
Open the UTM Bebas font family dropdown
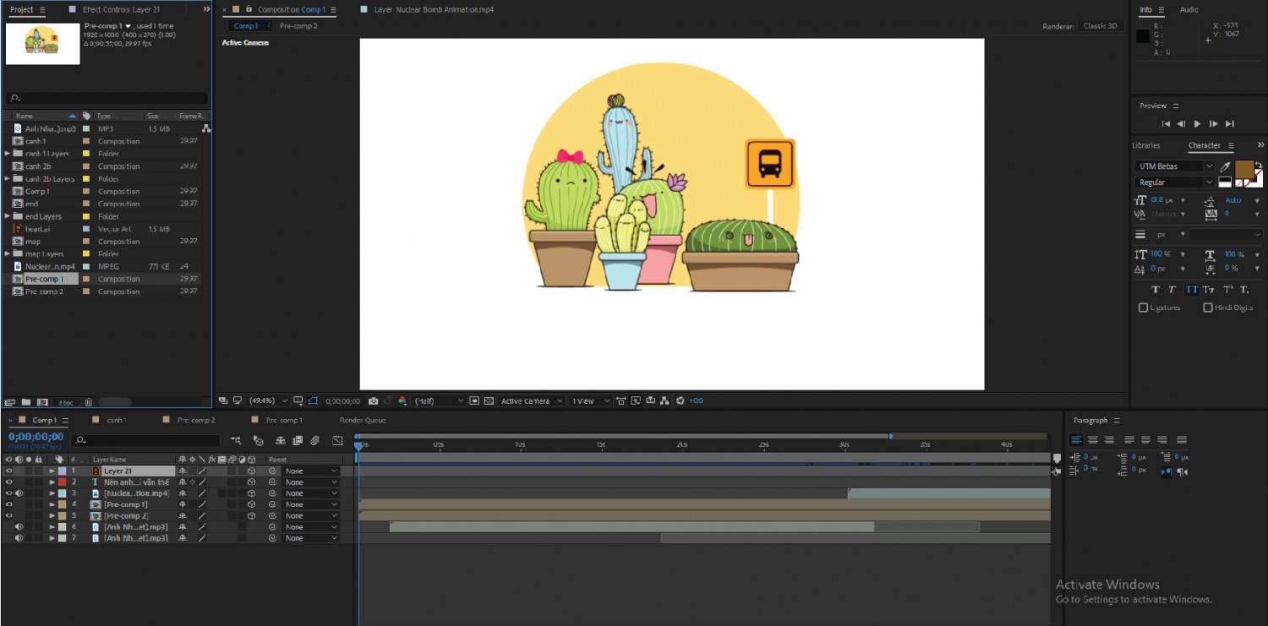[1174, 166]
